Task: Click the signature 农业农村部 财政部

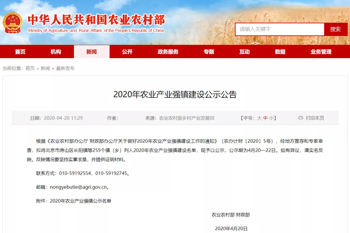Action: click(231, 215)
